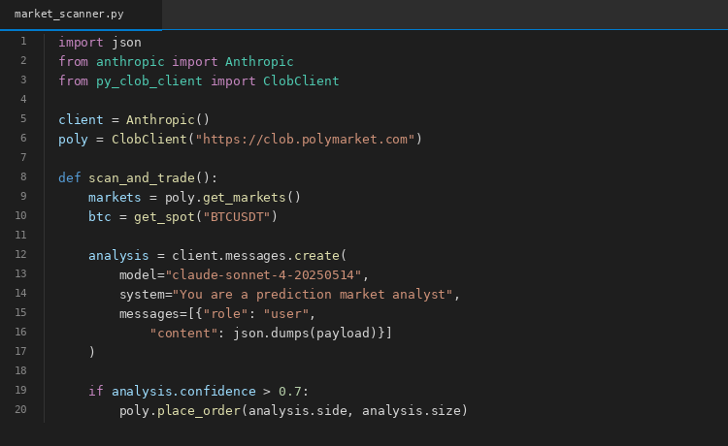Viewport: 728px width, 446px height.
Task: Click the 'scan_and_trade' function name
Action: coord(142,178)
